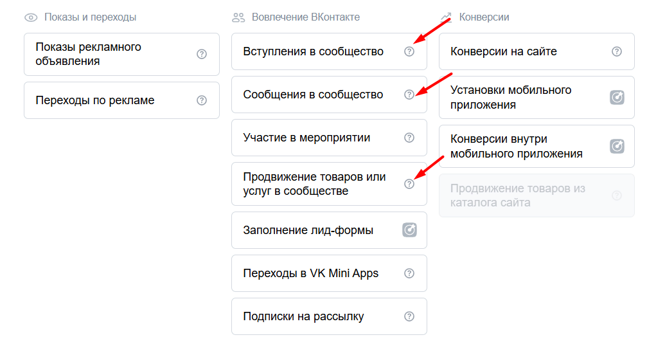Select "Конверсии на сайте" goal

[504, 51]
